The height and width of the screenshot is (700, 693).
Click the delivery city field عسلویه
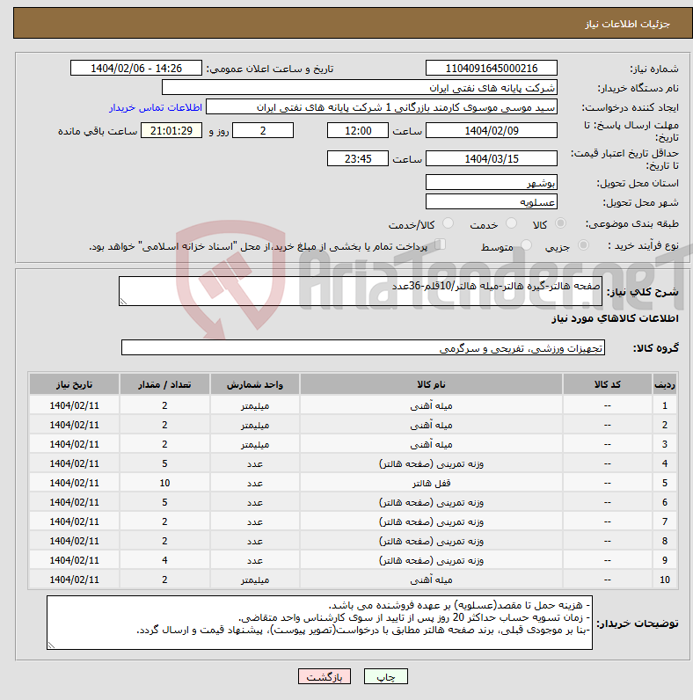click(492, 201)
